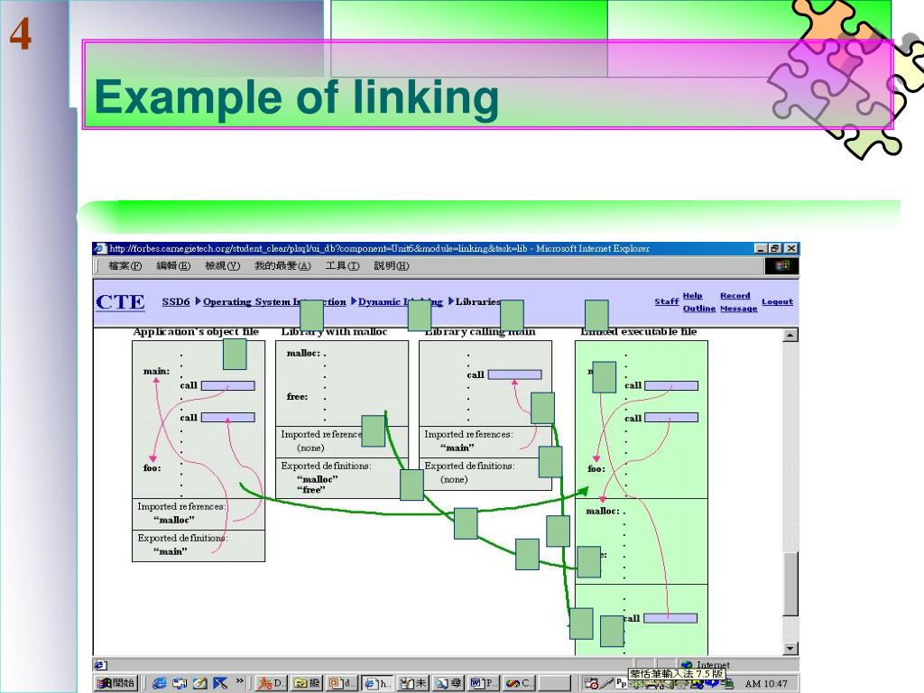
Task: Click the "main" imported reference in Library calling main
Action: click(x=457, y=448)
